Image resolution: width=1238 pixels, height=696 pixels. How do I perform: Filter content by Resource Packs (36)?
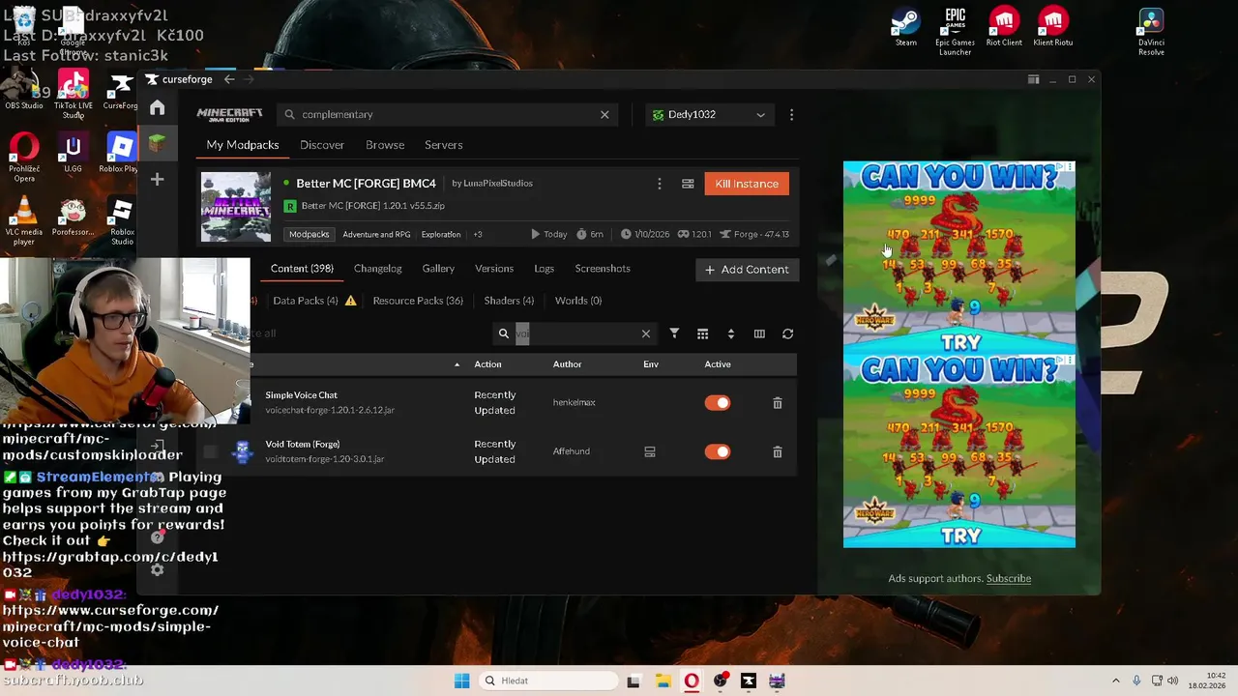(418, 301)
